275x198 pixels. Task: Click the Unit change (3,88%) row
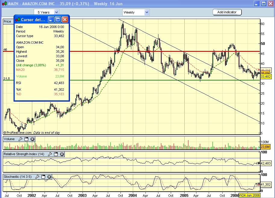tap(40, 65)
